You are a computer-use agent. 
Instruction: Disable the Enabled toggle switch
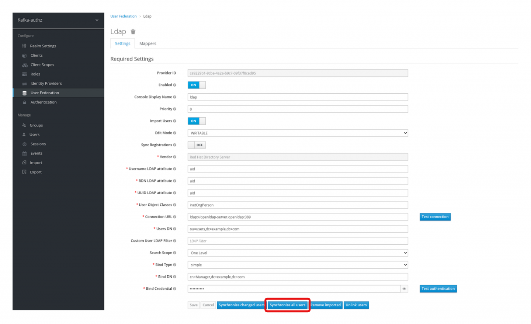tap(197, 85)
